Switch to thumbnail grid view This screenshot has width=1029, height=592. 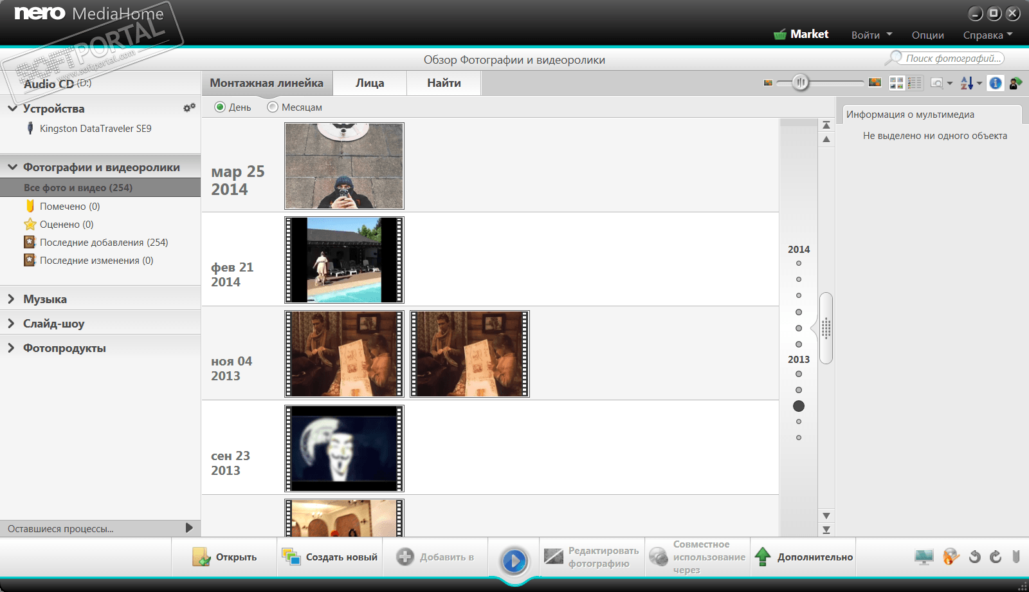(897, 83)
